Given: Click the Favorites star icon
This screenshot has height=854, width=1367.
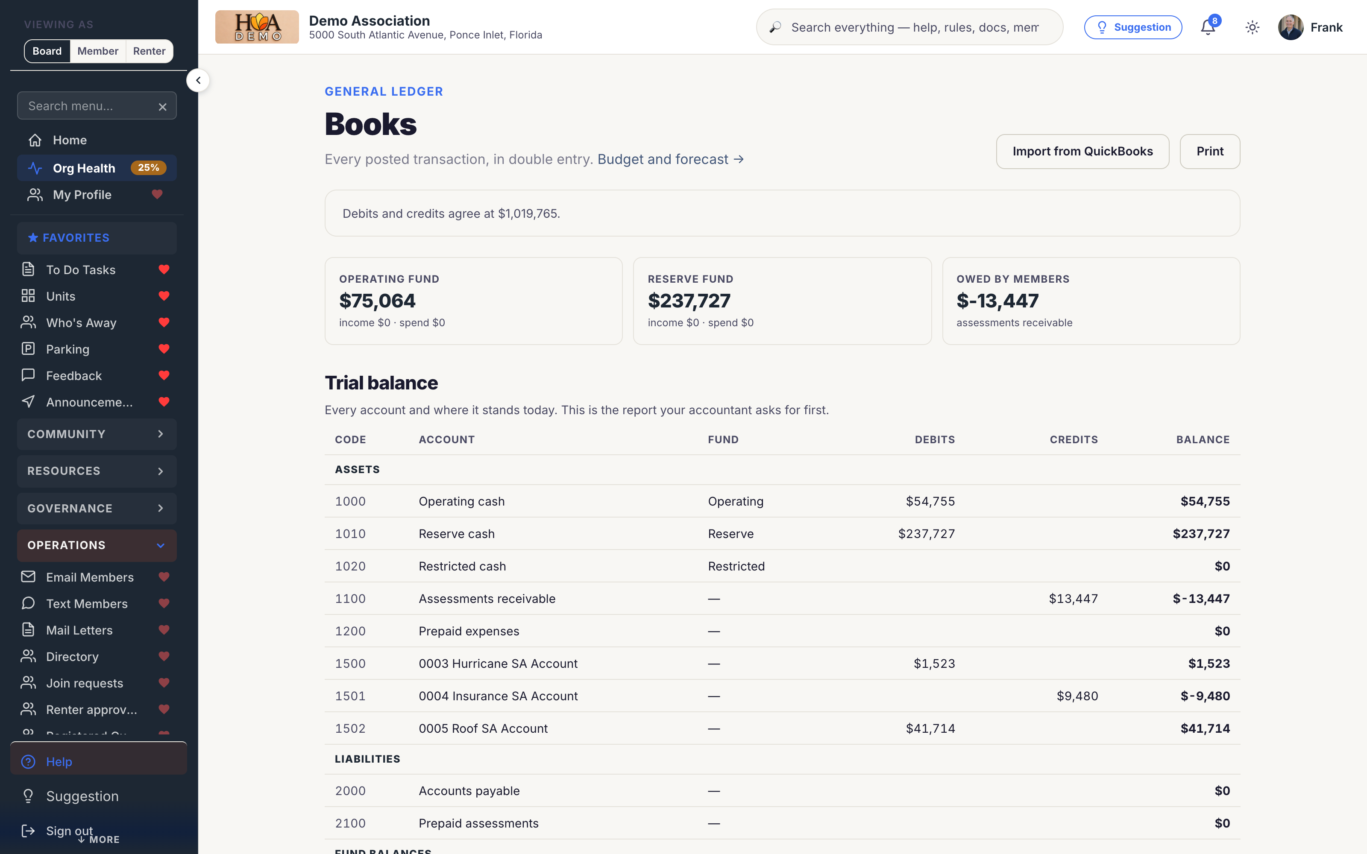Looking at the screenshot, I should 33,238.
